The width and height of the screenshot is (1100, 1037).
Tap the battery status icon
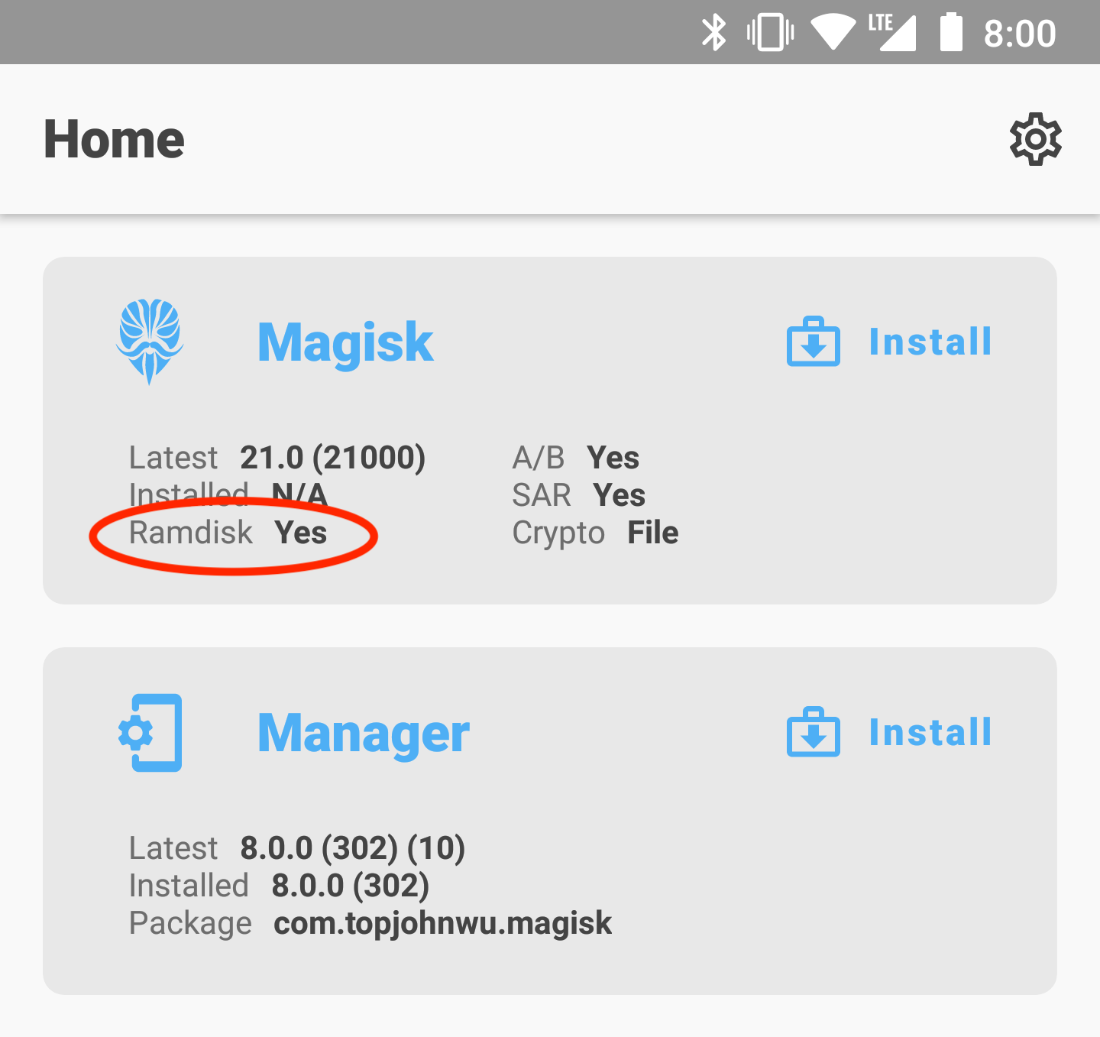pyautogui.click(x=951, y=32)
